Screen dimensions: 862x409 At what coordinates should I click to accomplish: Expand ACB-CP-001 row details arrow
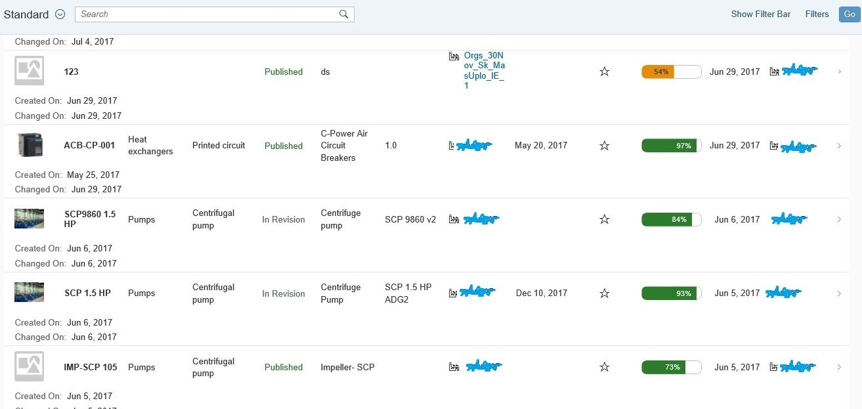point(839,146)
